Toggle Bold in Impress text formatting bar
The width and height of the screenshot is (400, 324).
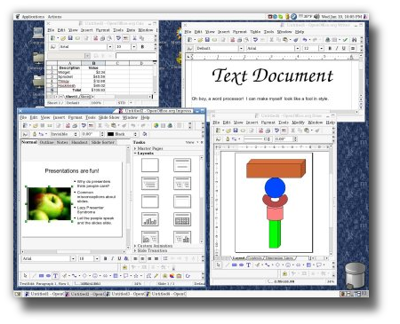click(105, 258)
